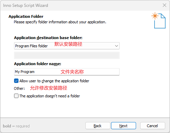Close the Inno Setup Script Wizard window

click(x=165, y=5)
